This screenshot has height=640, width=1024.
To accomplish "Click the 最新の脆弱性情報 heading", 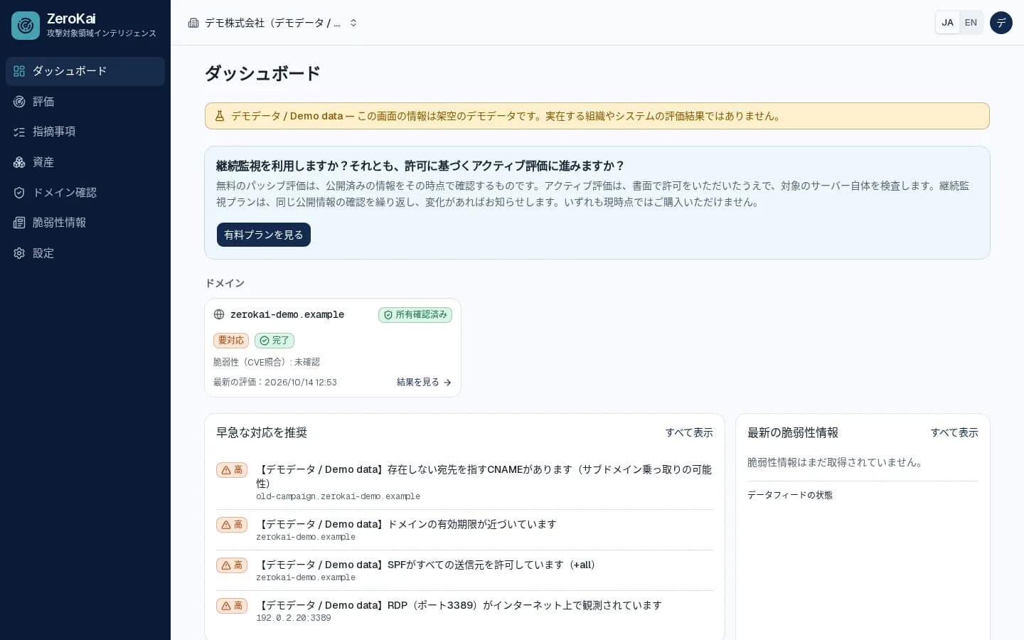I will (x=793, y=432).
